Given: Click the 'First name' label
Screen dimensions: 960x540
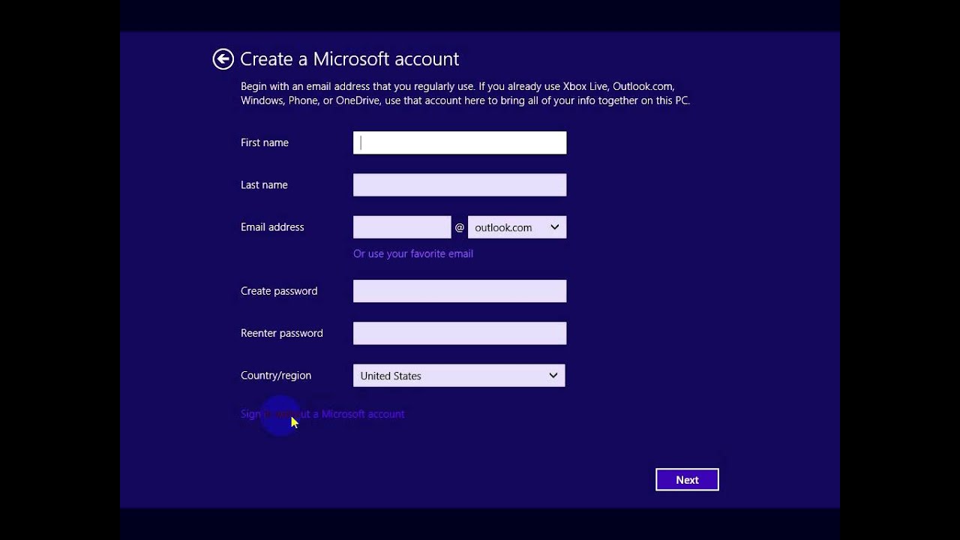Looking at the screenshot, I should click(265, 142).
